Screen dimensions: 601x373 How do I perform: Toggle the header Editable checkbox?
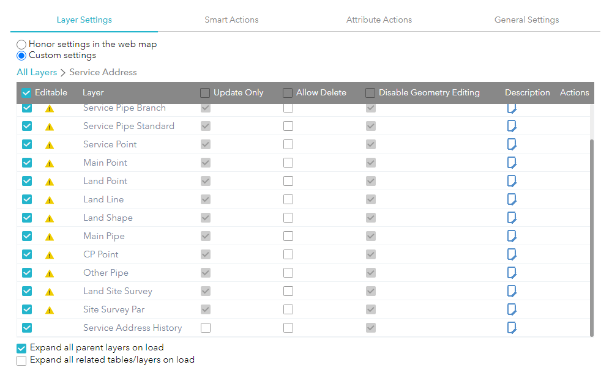click(x=26, y=92)
